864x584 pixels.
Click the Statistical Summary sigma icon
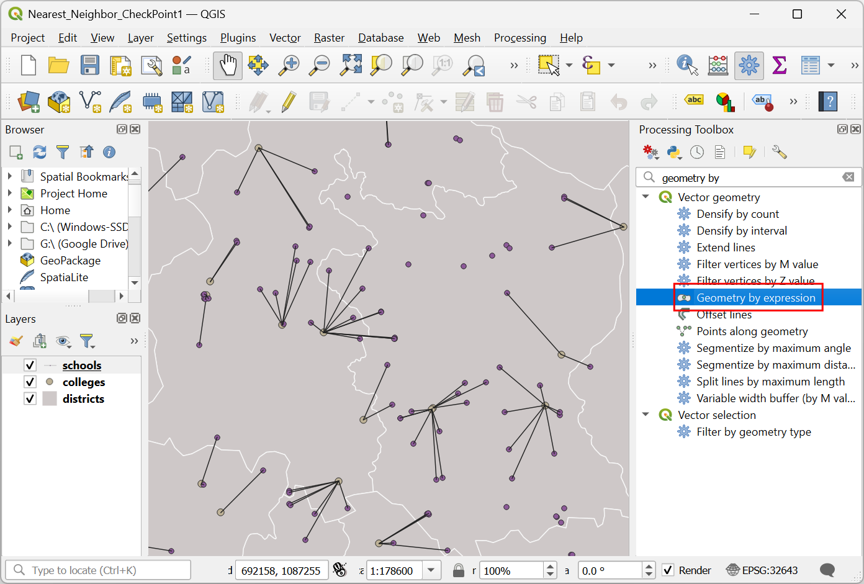pyautogui.click(x=780, y=65)
